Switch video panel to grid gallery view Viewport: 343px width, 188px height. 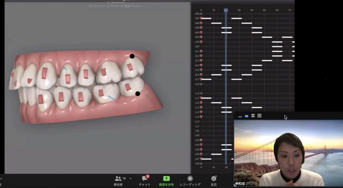(x=260, y=116)
